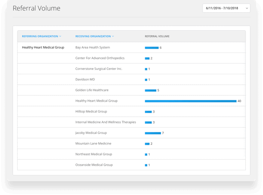The image size is (263, 195).
Task: Click the volume value 5 for Golden Life
Action: (158, 90)
